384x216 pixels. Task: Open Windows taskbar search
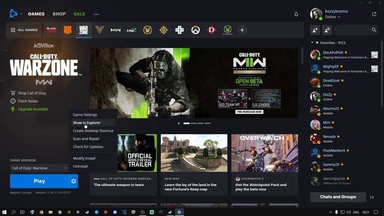coord(13,212)
